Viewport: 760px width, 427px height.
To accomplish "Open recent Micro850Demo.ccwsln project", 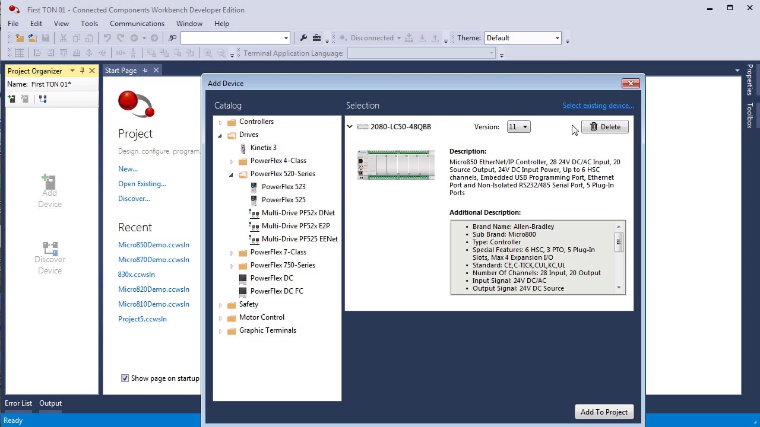I will pos(154,245).
